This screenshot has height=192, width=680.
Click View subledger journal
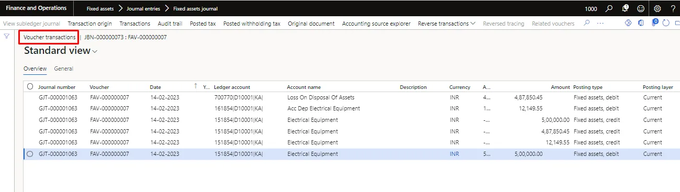pos(31,24)
